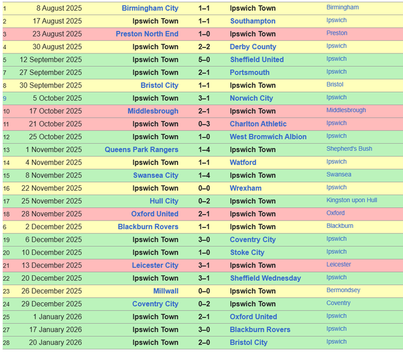Click Coventry City in the 6 December row

[x=253, y=239]
